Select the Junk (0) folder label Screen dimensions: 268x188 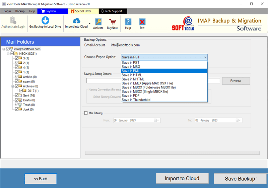28,110
